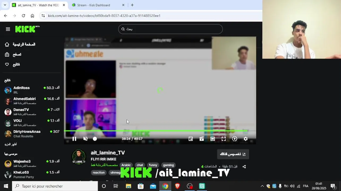This screenshot has height=191, width=341.
Task: Toggle theater mode in the player
Action: coord(213,139)
